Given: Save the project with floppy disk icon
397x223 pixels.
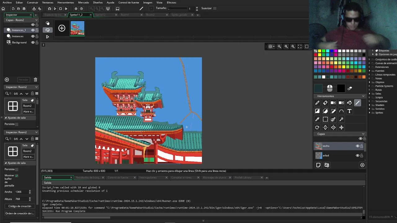Looking at the screenshot, I should [24, 9].
